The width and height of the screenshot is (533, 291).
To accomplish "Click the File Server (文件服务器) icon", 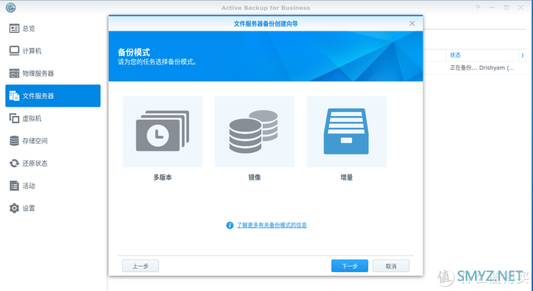I will click(14, 96).
